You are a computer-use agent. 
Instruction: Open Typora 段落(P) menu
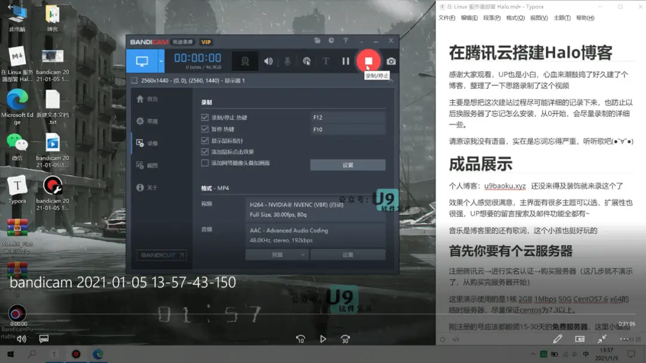492,18
